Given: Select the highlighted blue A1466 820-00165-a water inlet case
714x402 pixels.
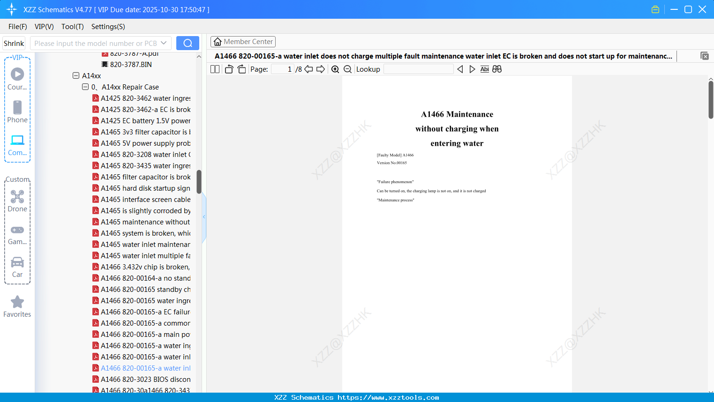Looking at the screenshot, I should 142,368.
